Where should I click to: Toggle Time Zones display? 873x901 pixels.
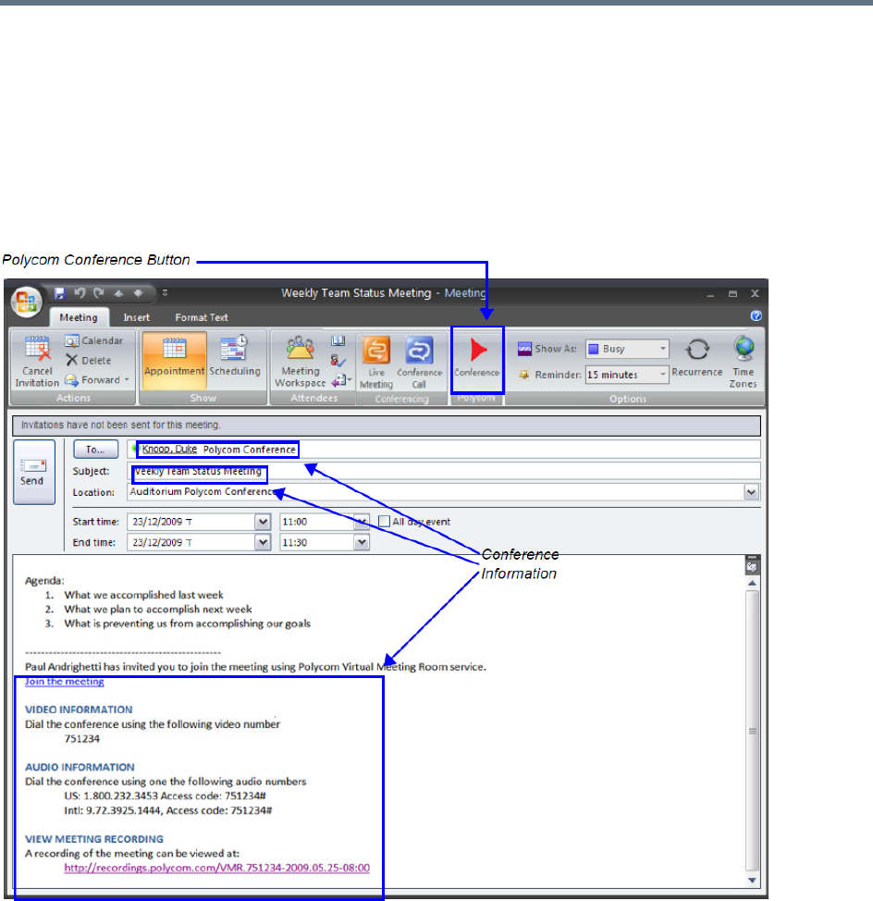(x=744, y=363)
